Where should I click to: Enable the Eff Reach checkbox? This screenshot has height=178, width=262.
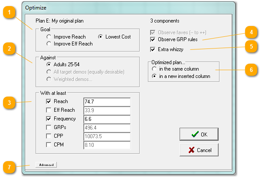pyautogui.click(x=49, y=110)
